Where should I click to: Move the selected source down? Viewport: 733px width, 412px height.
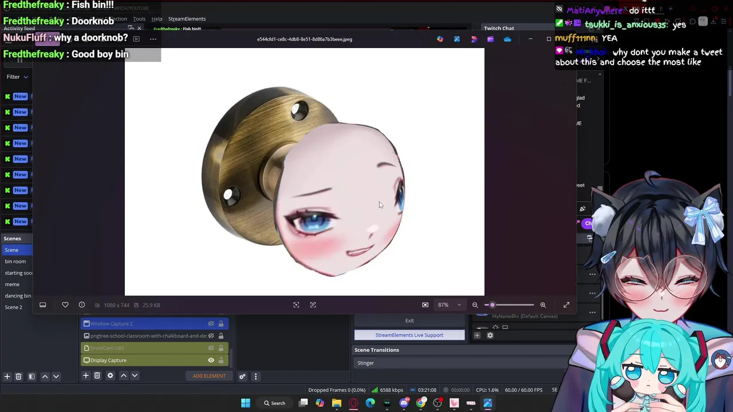[135, 375]
